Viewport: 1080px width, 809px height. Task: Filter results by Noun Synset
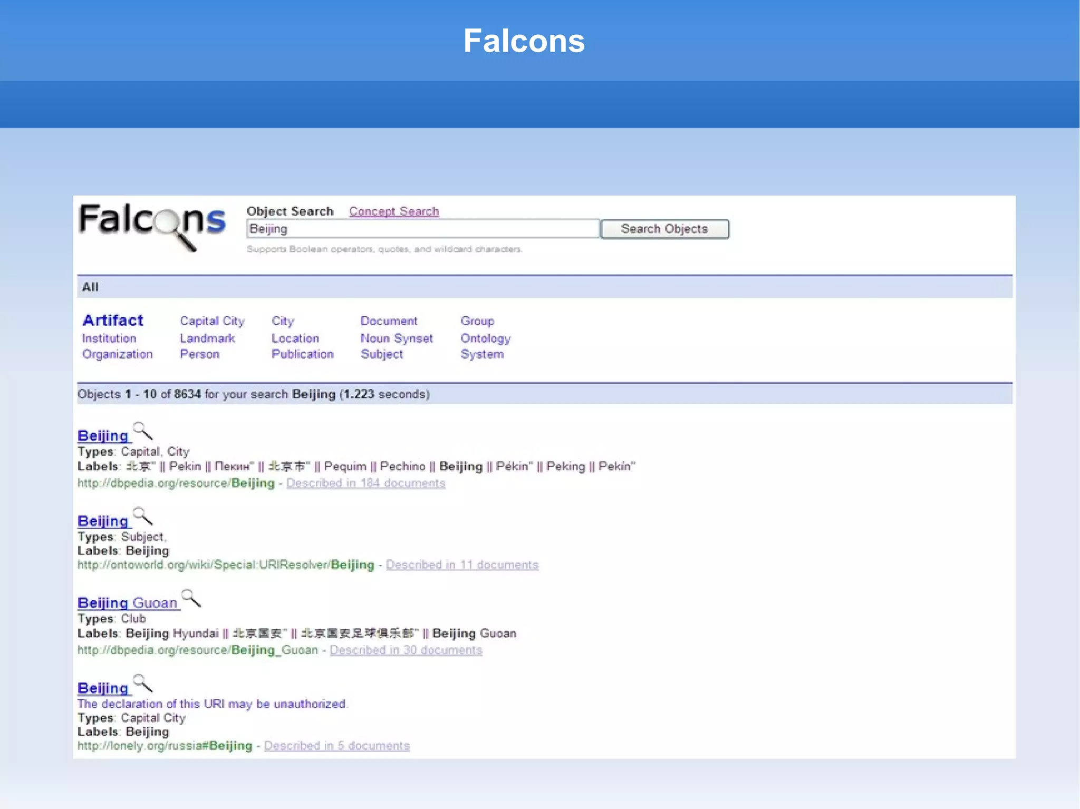pyautogui.click(x=397, y=338)
